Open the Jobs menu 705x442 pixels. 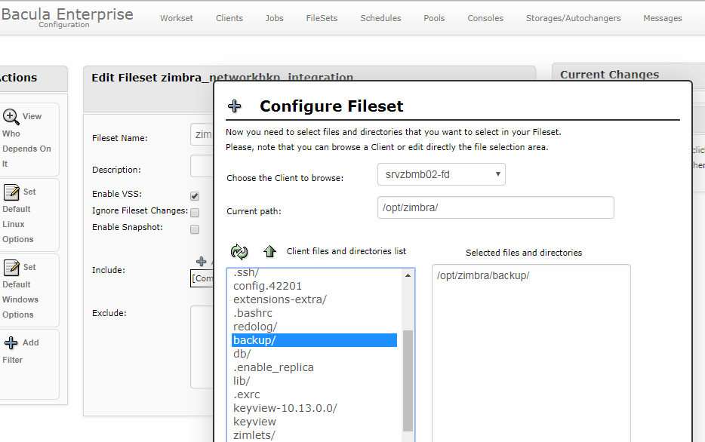(x=274, y=18)
